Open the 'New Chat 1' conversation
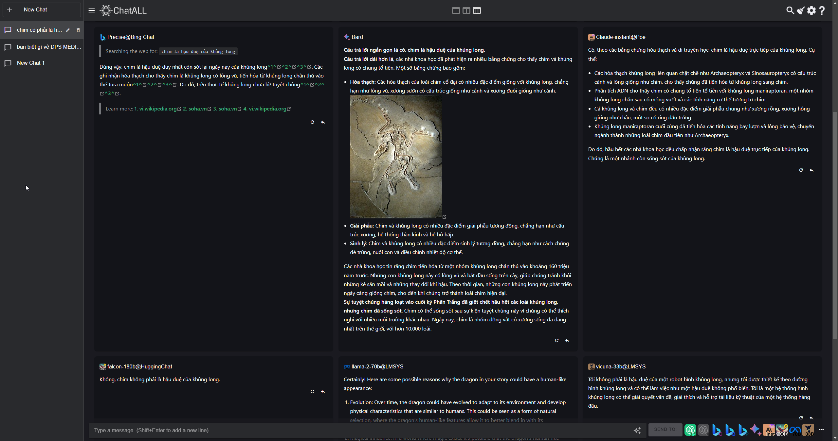 point(42,63)
